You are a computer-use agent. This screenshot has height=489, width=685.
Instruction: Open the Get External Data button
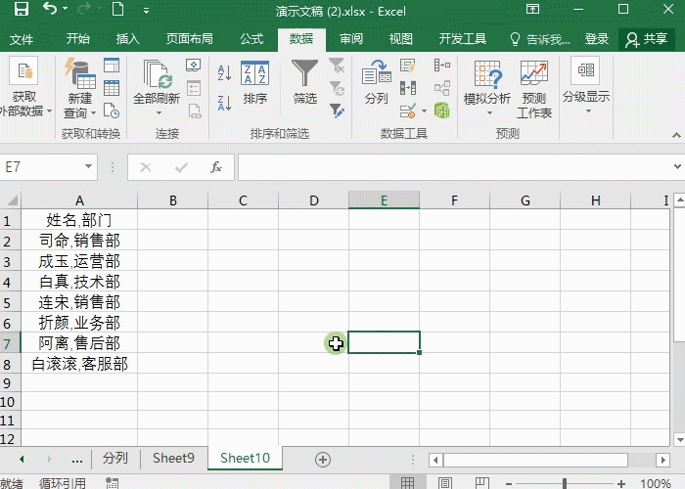24,86
